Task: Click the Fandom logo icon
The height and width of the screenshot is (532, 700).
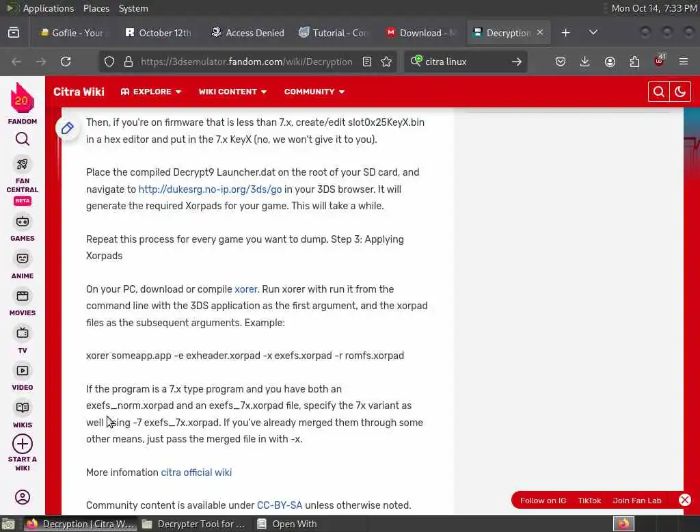Action: [x=22, y=99]
